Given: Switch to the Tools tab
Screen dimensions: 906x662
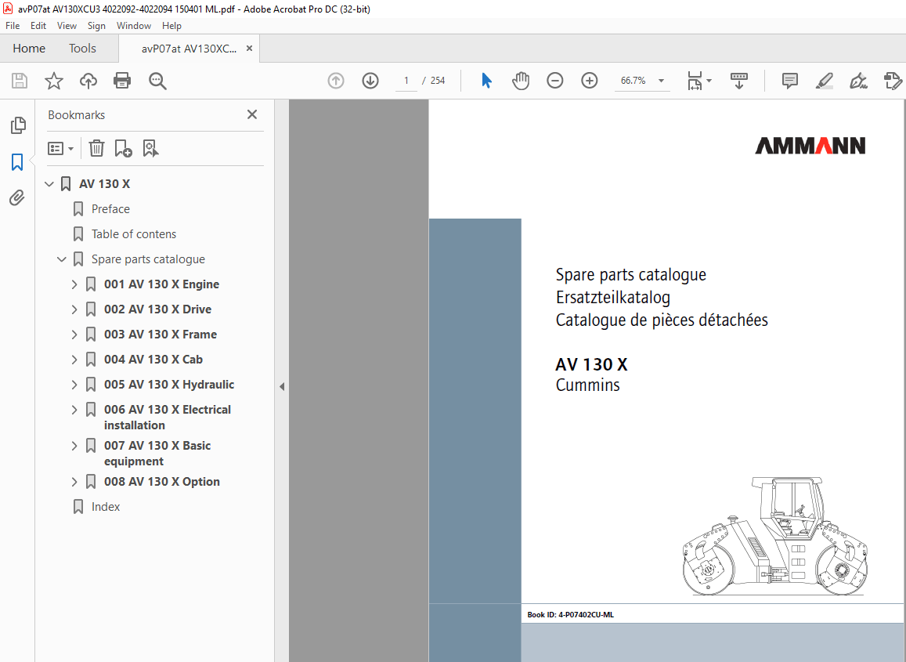Looking at the screenshot, I should coord(82,48).
